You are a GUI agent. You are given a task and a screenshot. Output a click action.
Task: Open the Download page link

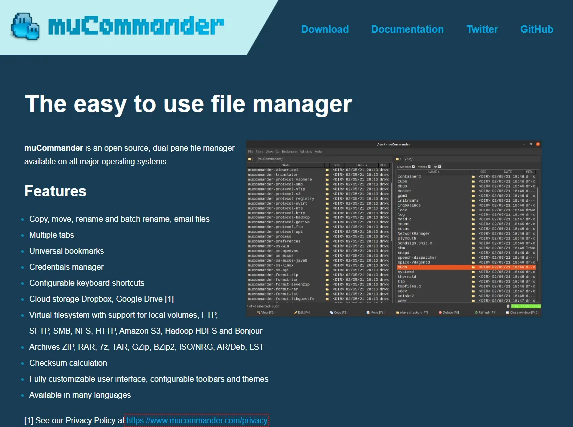(x=325, y=29)
